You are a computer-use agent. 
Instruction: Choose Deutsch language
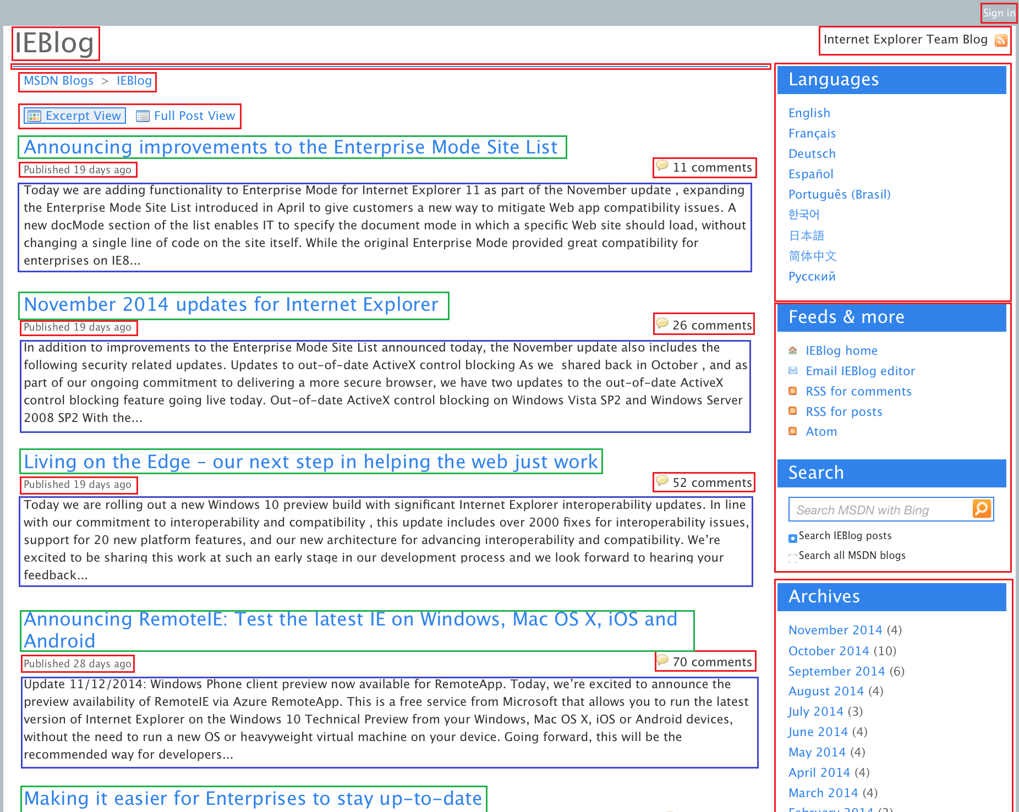812,153
